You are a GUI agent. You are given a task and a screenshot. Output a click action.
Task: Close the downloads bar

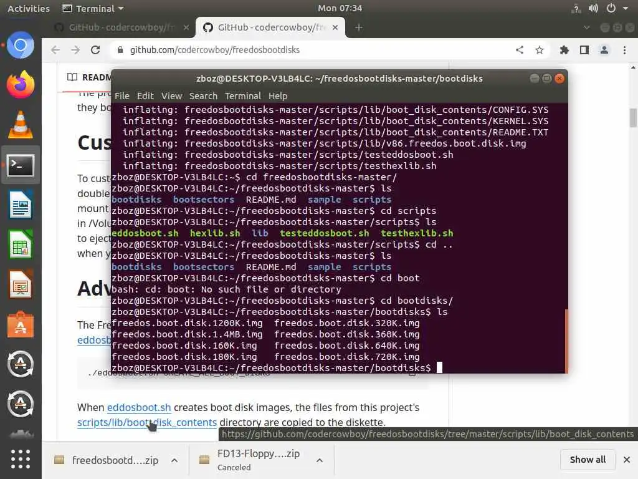click(x=627, y=460)
